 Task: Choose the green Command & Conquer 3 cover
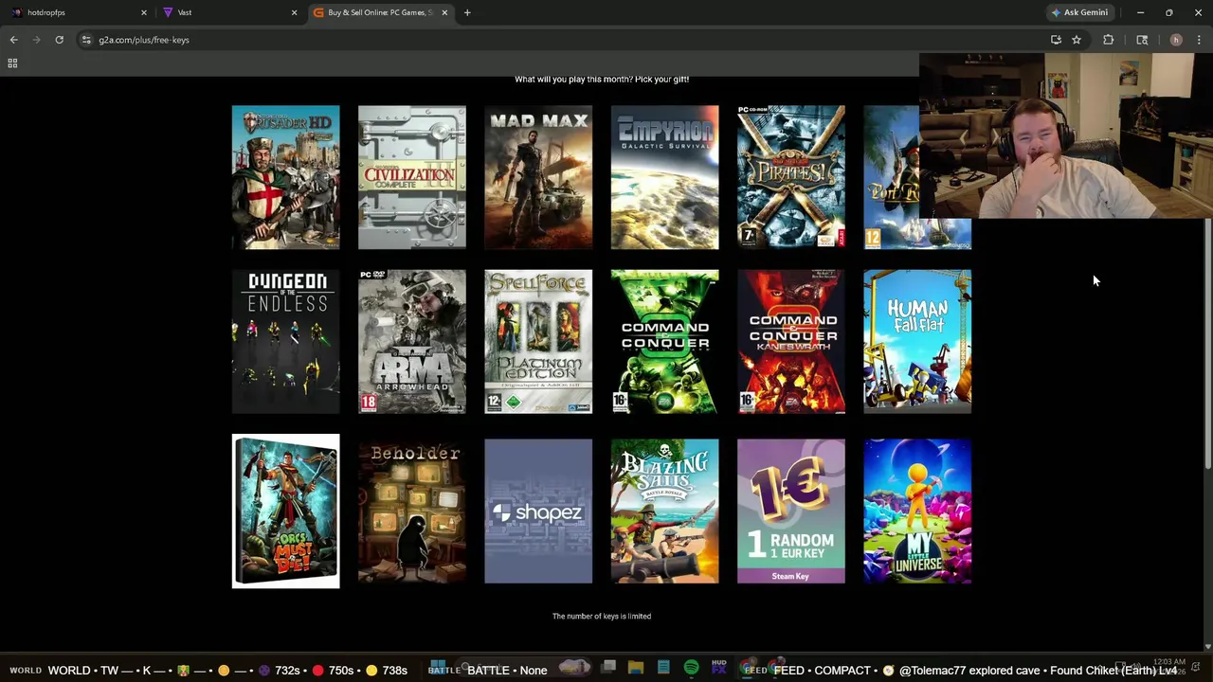click(664, 342)
